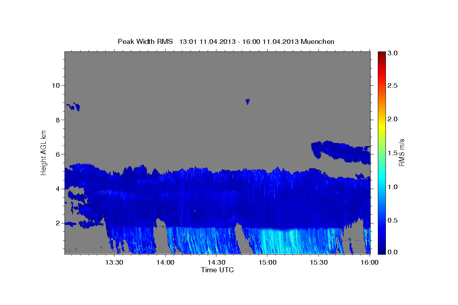Click the '14:00' time tick label
Screen dimensions: 458x305
point(165,262)
